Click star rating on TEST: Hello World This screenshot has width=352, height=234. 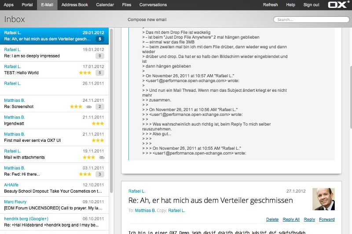[85, 72]
